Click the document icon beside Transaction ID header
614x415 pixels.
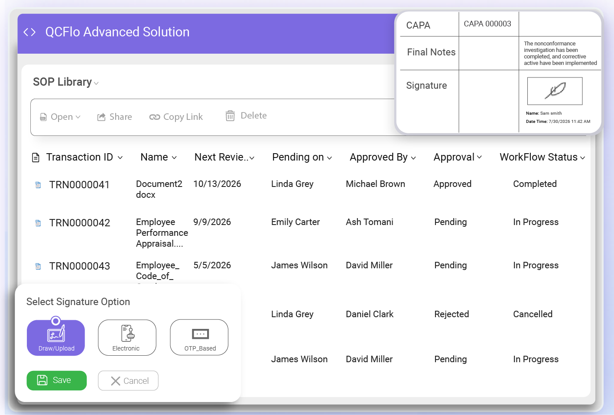(36, 158)
